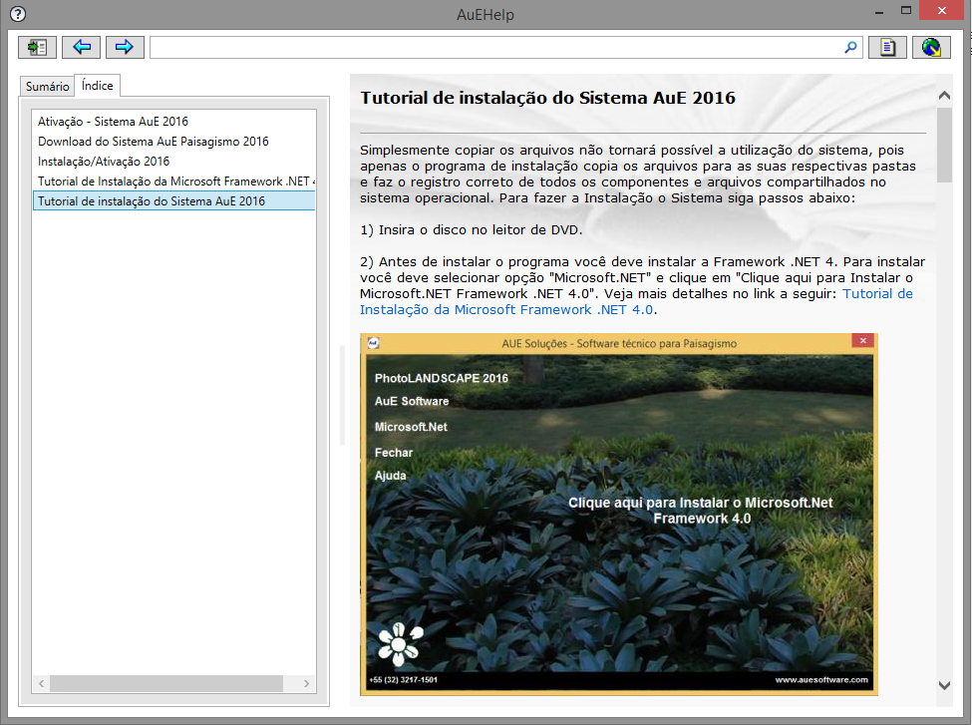Click the index list horizontal scrollbar right arrow
972x725 pixels.
[308, 683]
